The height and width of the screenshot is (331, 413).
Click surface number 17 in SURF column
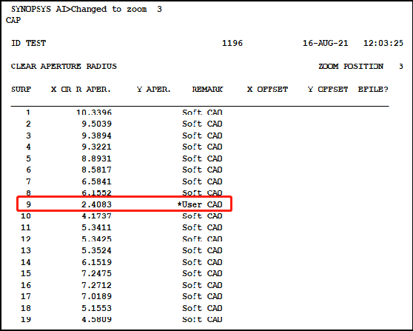click(x=26, y=296)
